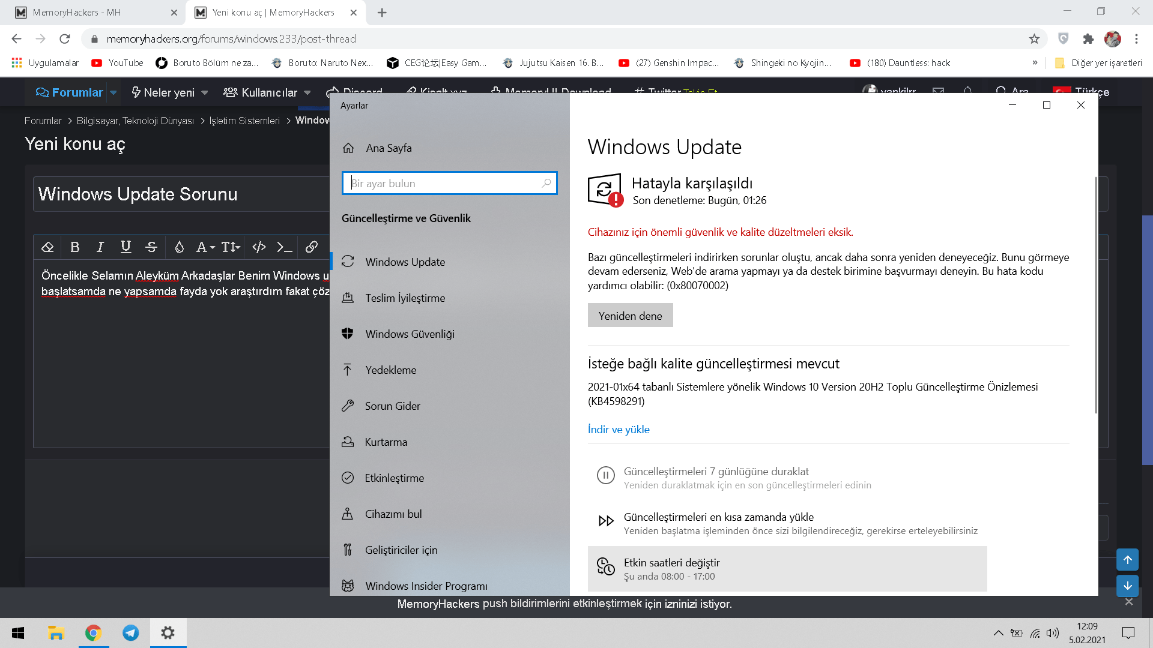Reload the current page
The height and width of the screenshot is (648, 1153).
click(x=64, y=39)
